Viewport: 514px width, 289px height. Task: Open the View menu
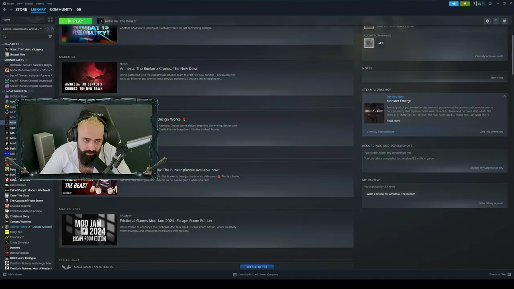click(20, 4)
